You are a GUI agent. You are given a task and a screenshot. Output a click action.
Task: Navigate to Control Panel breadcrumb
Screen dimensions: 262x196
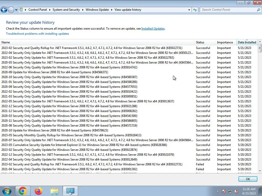click(38, 10)
